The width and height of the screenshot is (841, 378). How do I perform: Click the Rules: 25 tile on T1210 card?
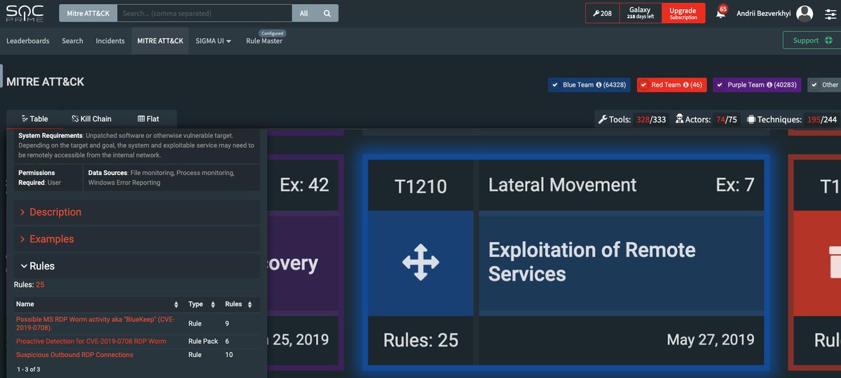coord(420,340)
